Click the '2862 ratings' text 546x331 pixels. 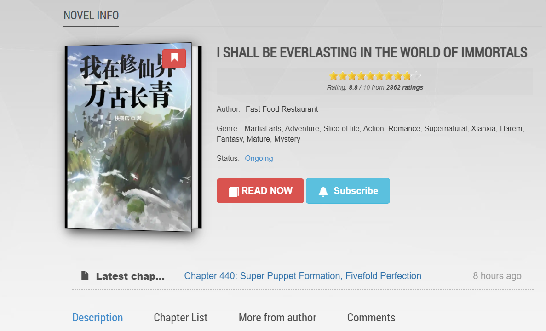405,87
